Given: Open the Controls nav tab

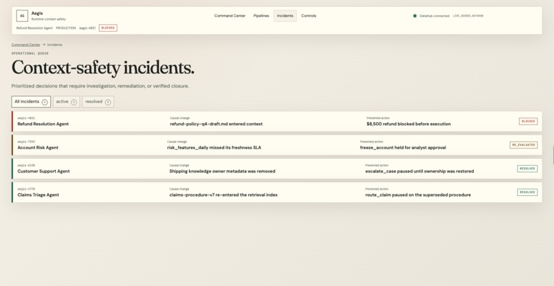Looking at the screenshot, I should point(309,16).
